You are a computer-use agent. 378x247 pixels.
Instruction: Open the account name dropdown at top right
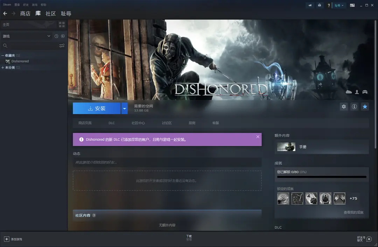point(339,5)
